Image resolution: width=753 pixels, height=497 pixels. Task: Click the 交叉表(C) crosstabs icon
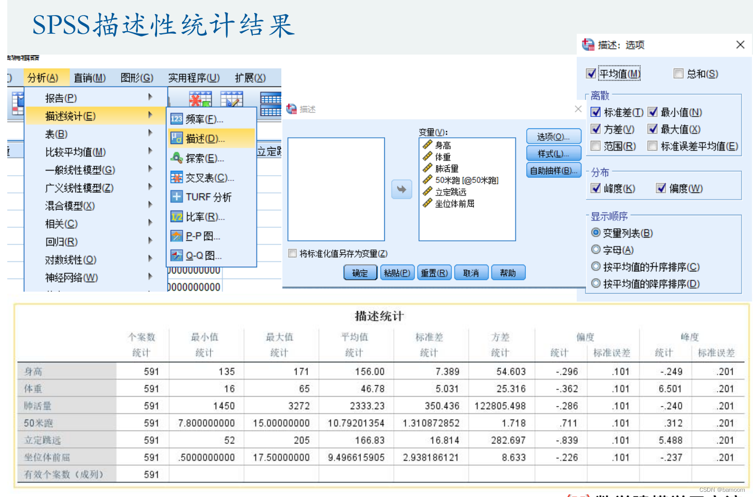tap(177, 177)
